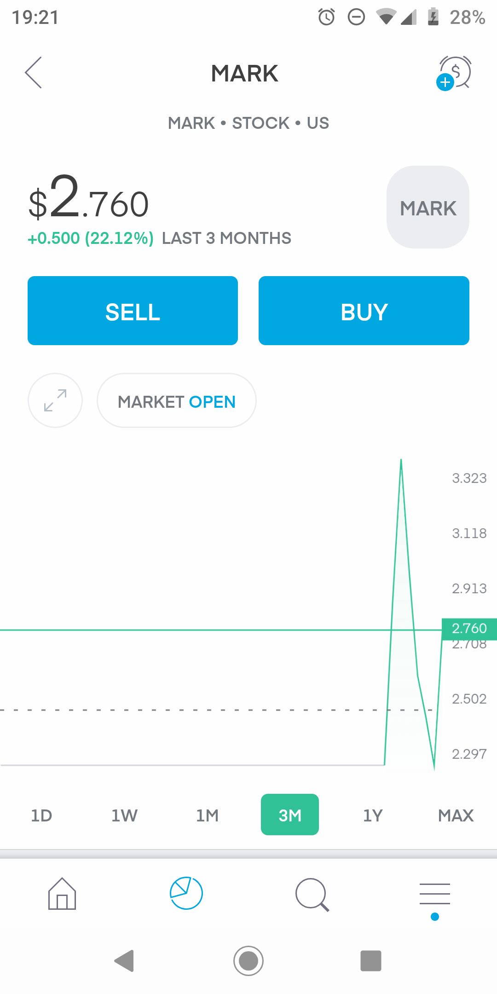
Task: Open the portfolio pie chart icon
Action: point(186,893)
